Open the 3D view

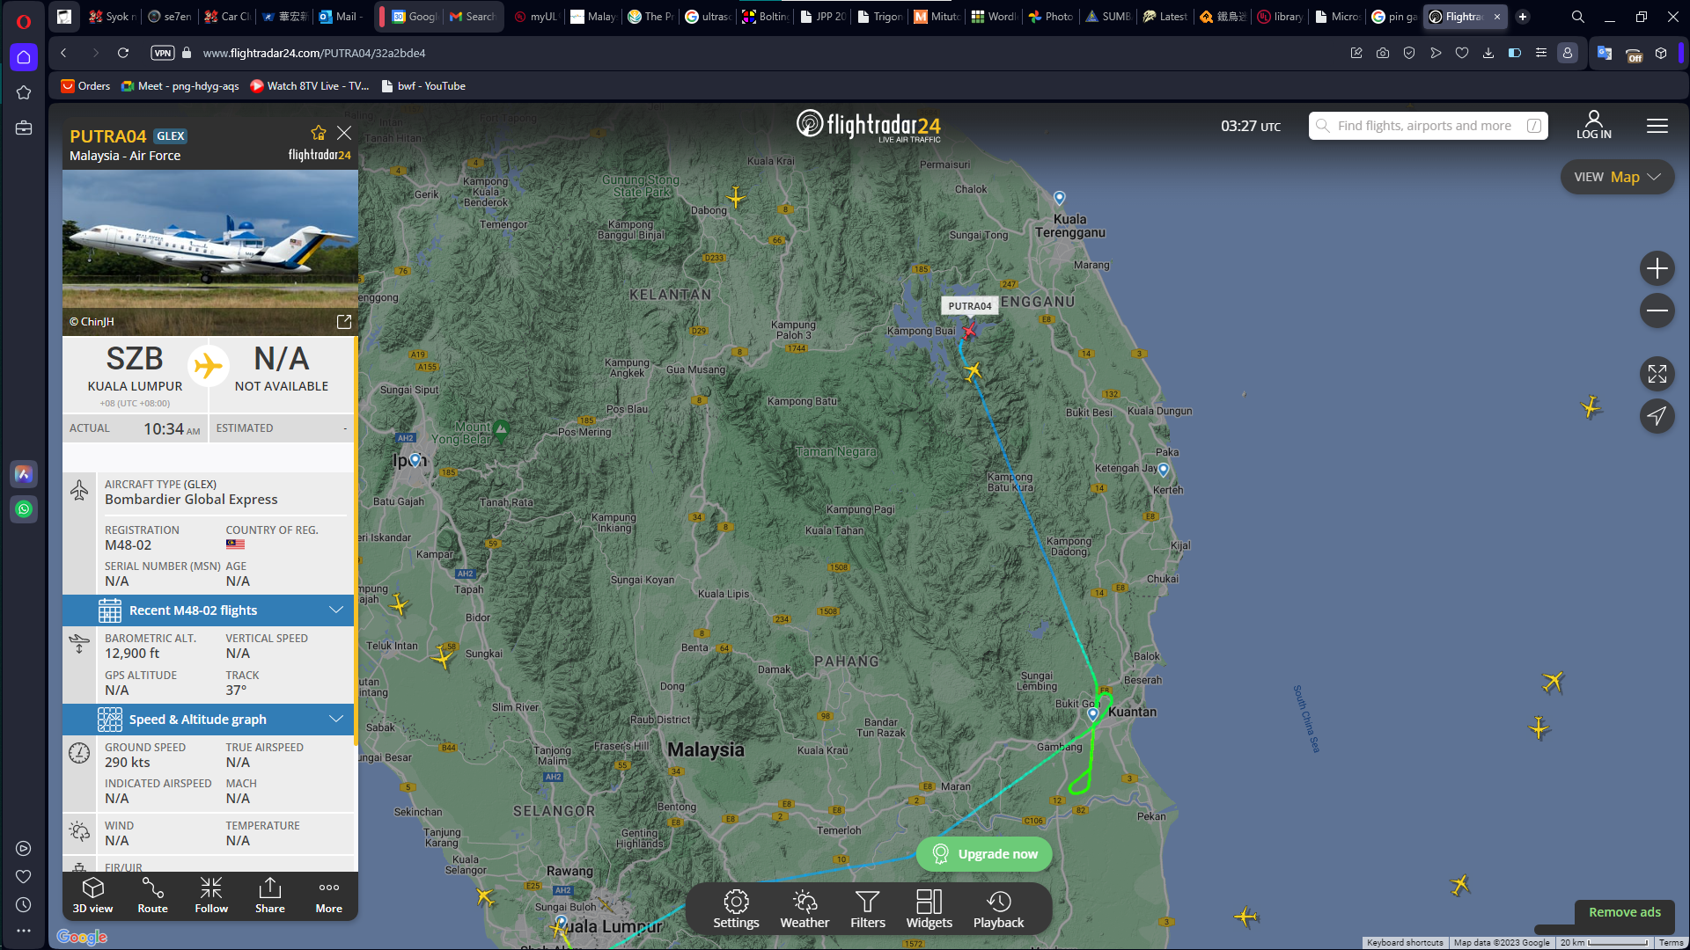92,895
